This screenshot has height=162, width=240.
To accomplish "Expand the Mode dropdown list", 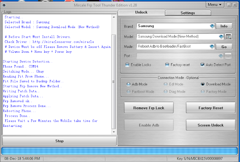I will point(212,46).
